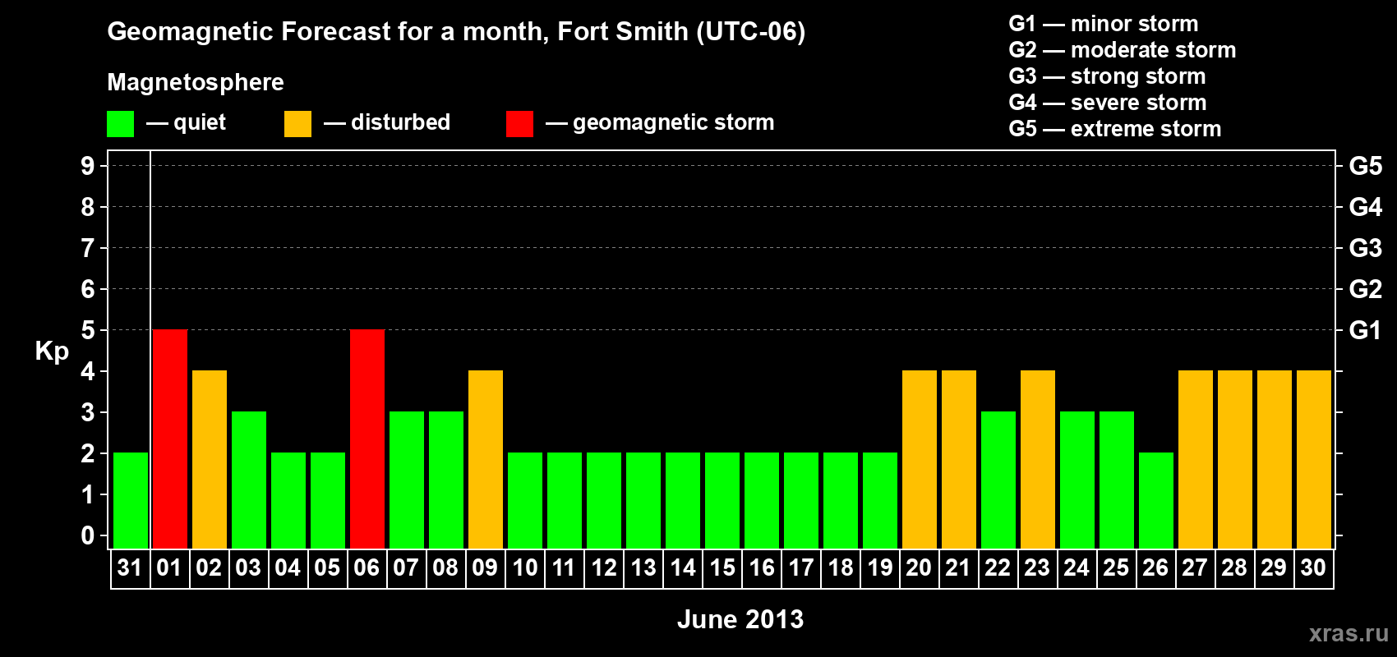This screenshot has height=657, width=1397.
Task: Click the 'G2 — moderate storm' legend text
Action: click(x=1123, y=50)
